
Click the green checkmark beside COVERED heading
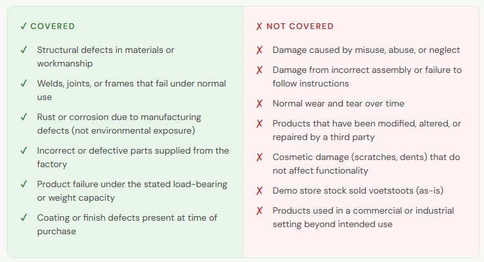click(x=23, y=26)
